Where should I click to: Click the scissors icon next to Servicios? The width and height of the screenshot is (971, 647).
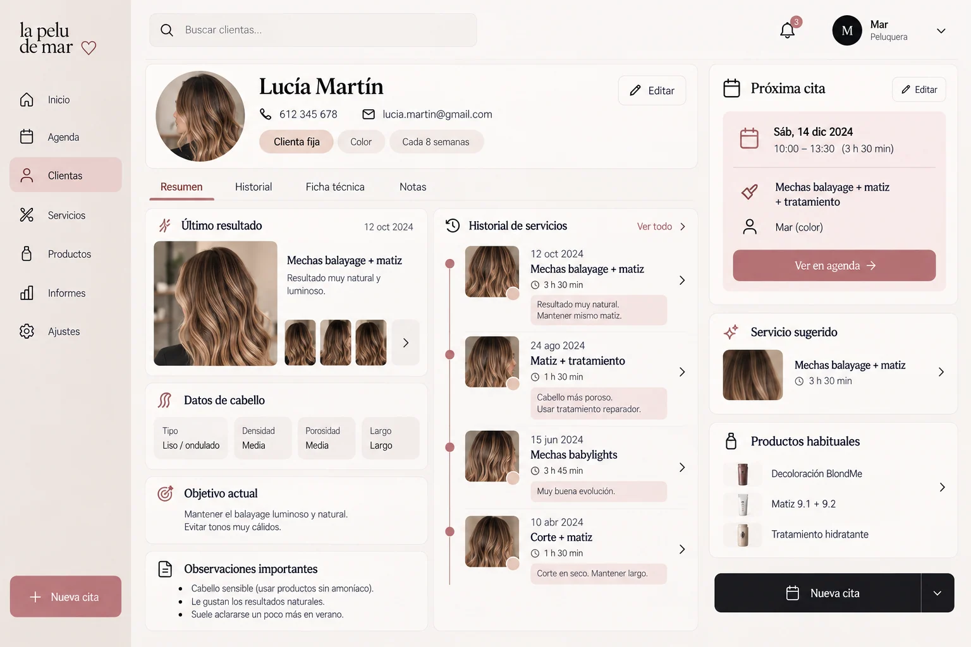click(27, 215)
